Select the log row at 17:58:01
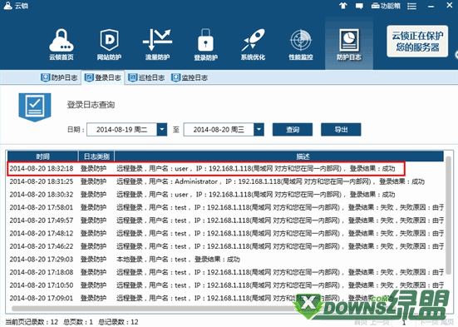Screen dimensions: 458x327 (x=225, y=207)
